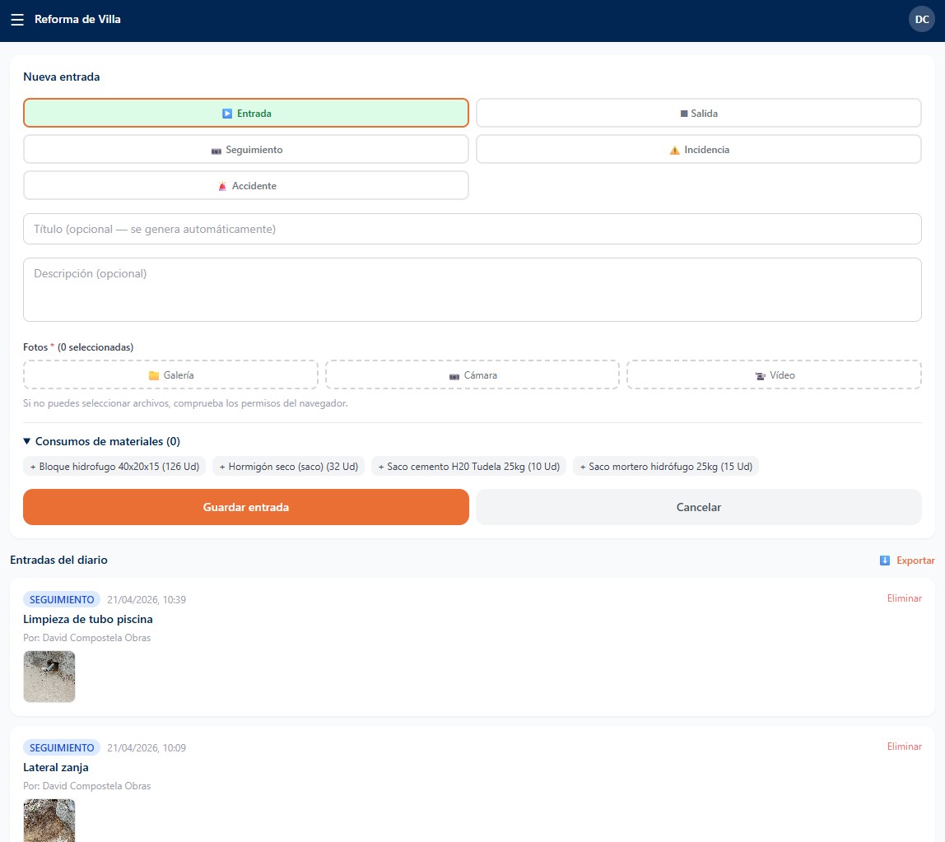Choose the Seguimiento entry type
The width and height of the screenshot is (945, 842).
(x=246, y=150)
